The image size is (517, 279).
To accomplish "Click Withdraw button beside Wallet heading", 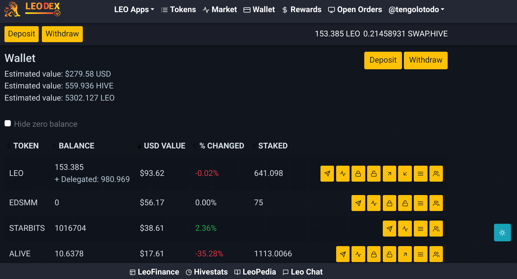I will [x=426, y=60].
